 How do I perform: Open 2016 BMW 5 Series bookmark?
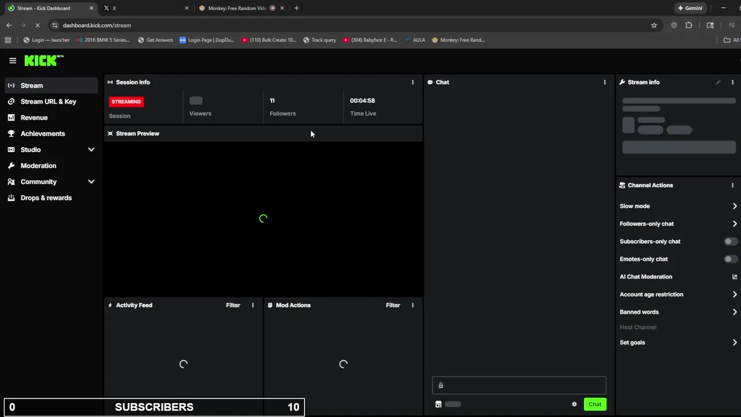point(103,40)
